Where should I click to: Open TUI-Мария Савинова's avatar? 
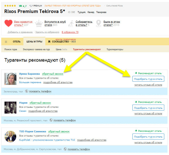coord(10,137)
